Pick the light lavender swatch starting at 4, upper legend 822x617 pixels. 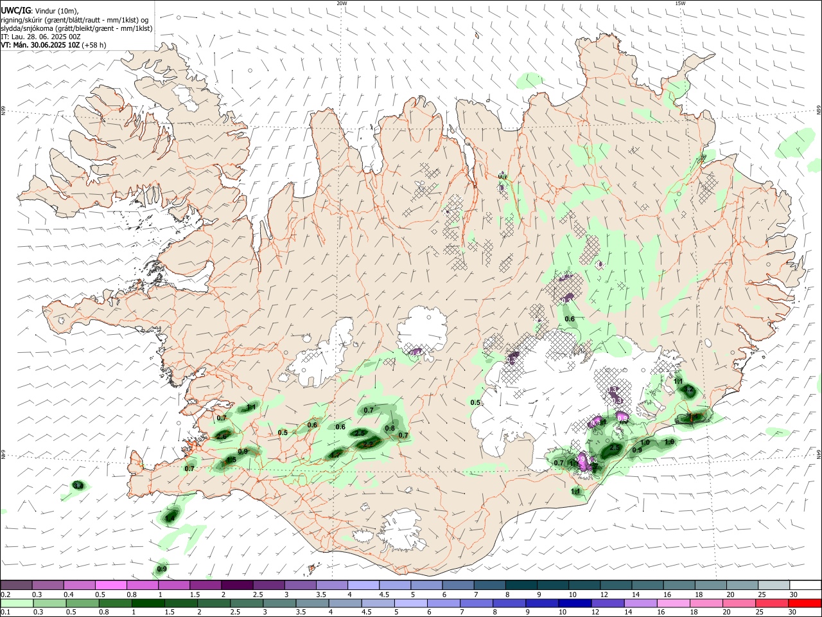[x=363, y=585]
